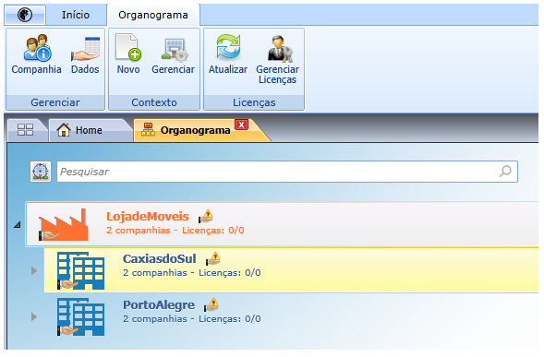The height and width of the screenshot is (357, 544).
Task: Click the grid view tab icon
Action: 25,130
